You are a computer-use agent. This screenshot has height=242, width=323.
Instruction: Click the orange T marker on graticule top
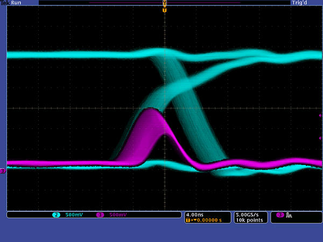click(165, 10)
